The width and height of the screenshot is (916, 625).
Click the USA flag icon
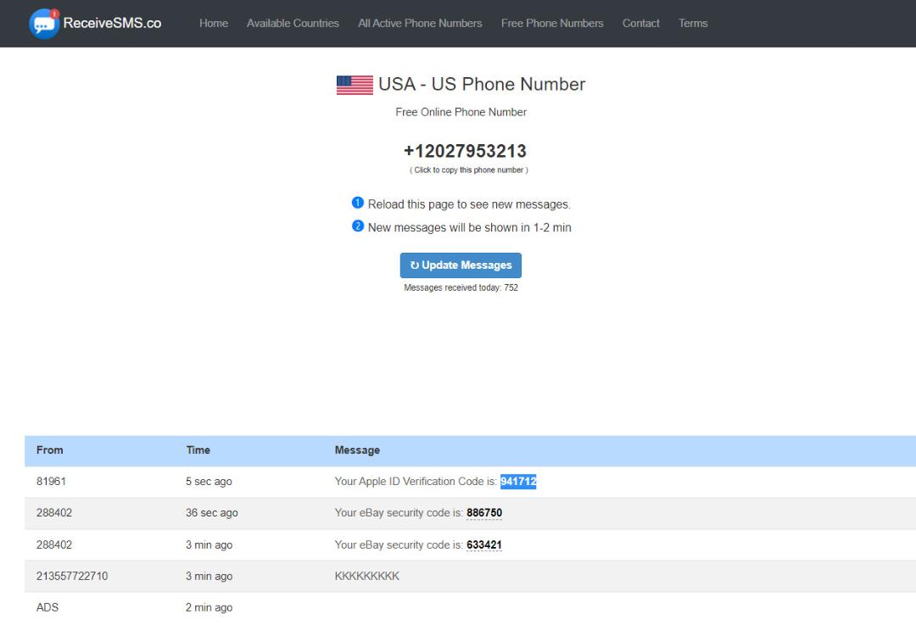pyautogui.click(x=355, y=86)
